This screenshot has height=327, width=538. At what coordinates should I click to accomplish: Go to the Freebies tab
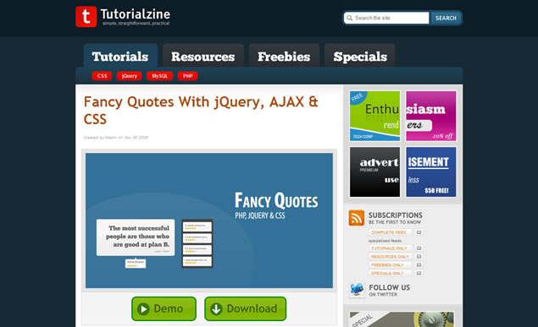pos(284,56)
